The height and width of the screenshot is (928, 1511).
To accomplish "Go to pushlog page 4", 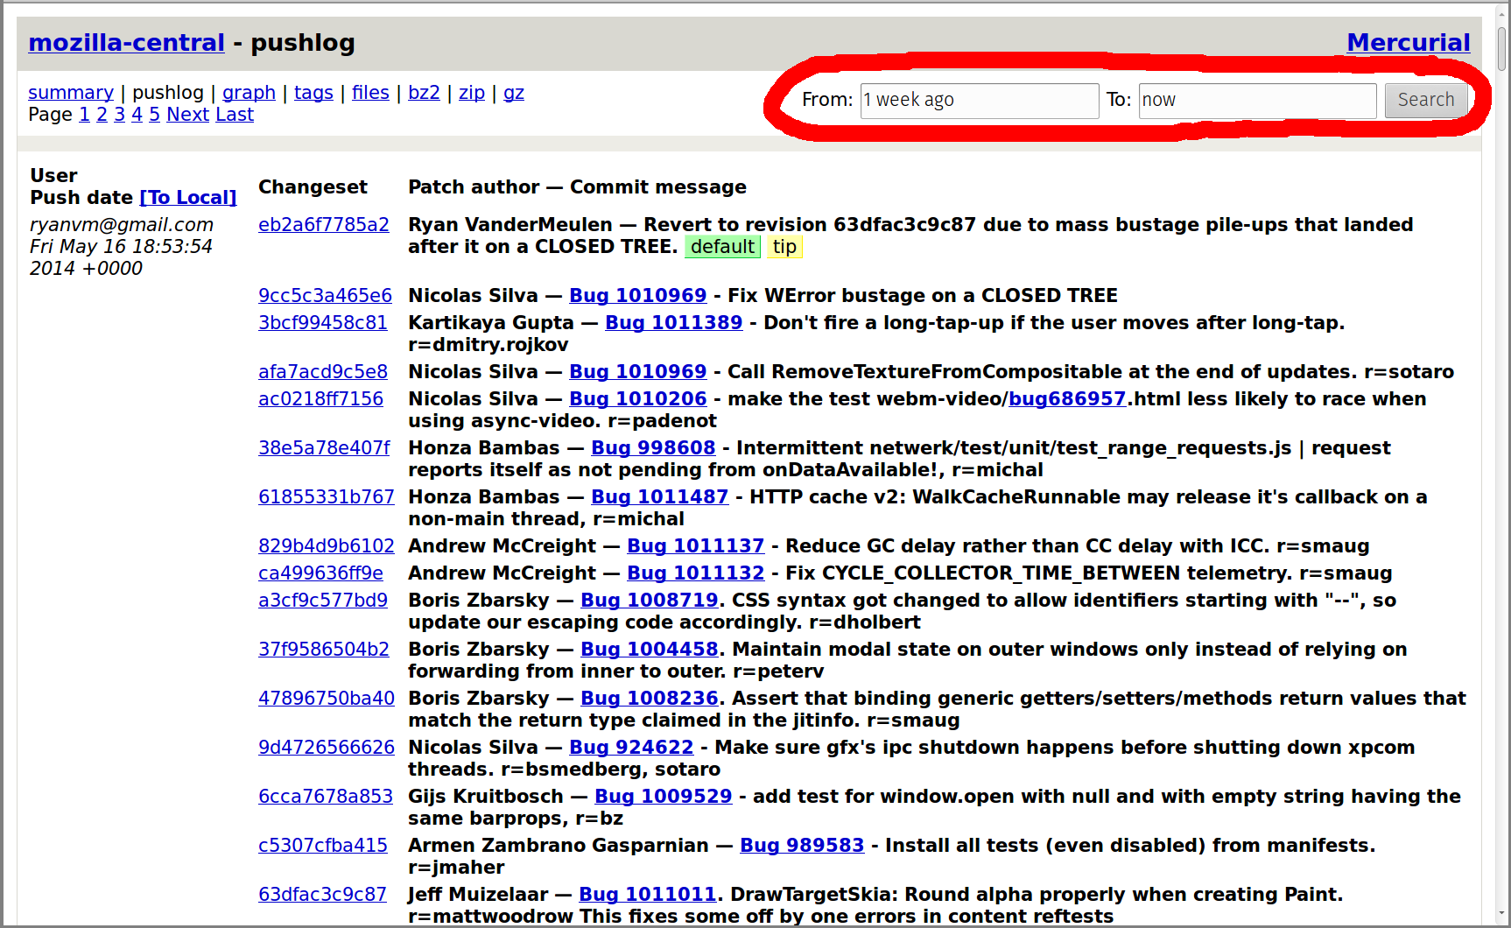I will tap(137, 115).
